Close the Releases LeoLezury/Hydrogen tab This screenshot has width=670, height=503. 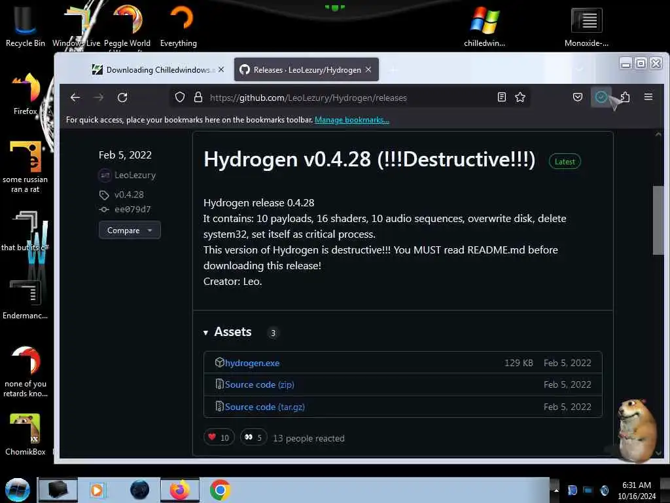coord(368,69)
